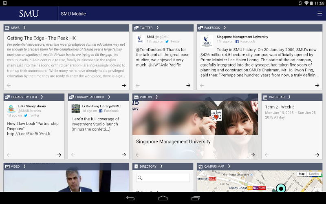Click the Photos panel icon

tap(136, 97)
